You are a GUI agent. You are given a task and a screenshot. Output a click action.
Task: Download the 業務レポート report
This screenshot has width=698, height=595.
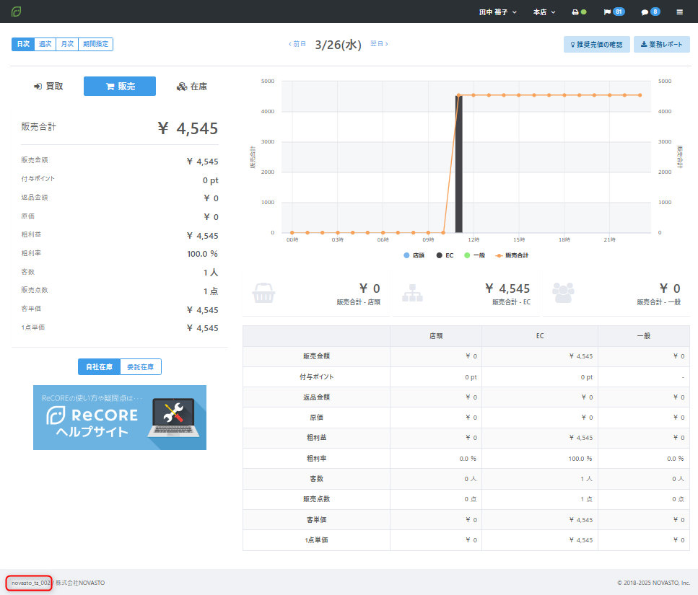(x=661, y=45)
